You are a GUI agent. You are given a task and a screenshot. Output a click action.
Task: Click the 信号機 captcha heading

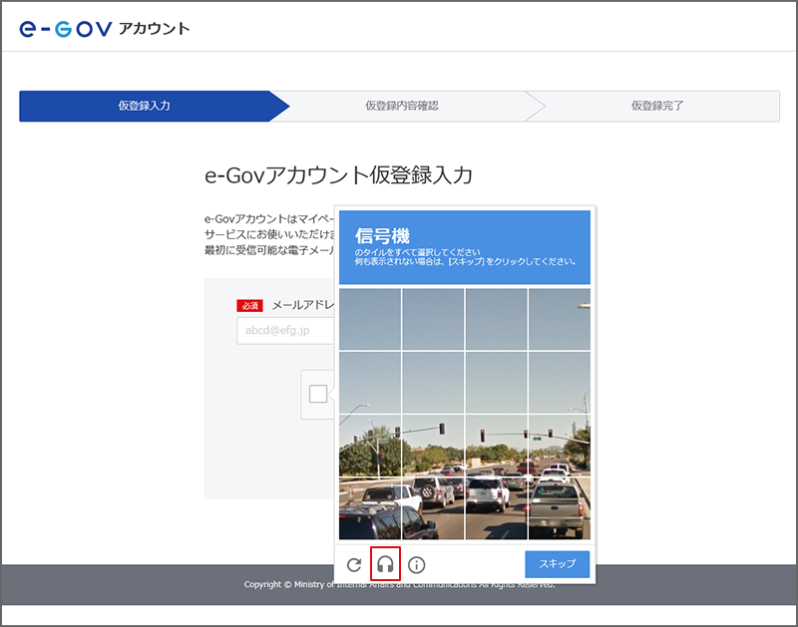[x=382, y=236]
